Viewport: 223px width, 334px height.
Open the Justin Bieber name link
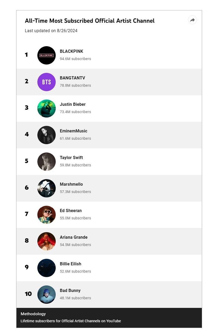(x=73, y=104)
